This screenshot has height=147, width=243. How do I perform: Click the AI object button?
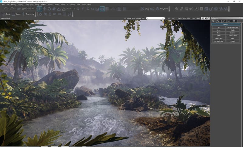pyautogui.click(x=219, y=27)
